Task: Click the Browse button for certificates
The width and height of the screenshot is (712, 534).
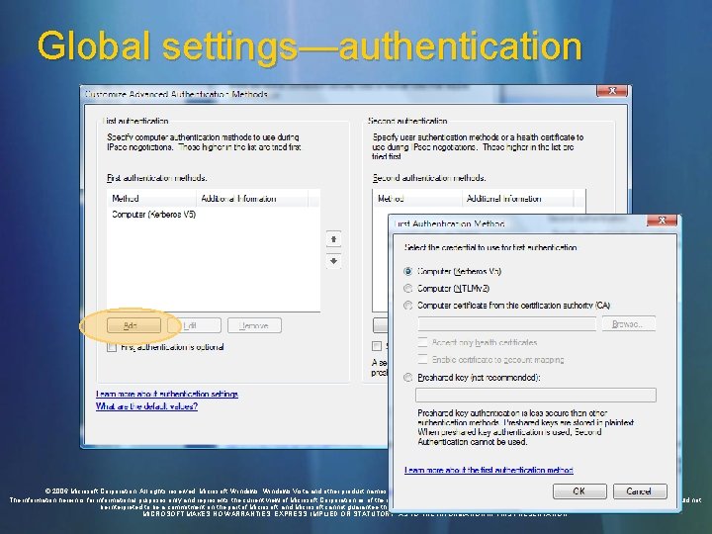Action: [629, 323]
